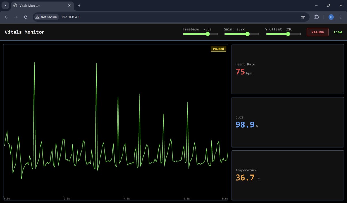Click the 6.0s time axis marker

(186, 198)
